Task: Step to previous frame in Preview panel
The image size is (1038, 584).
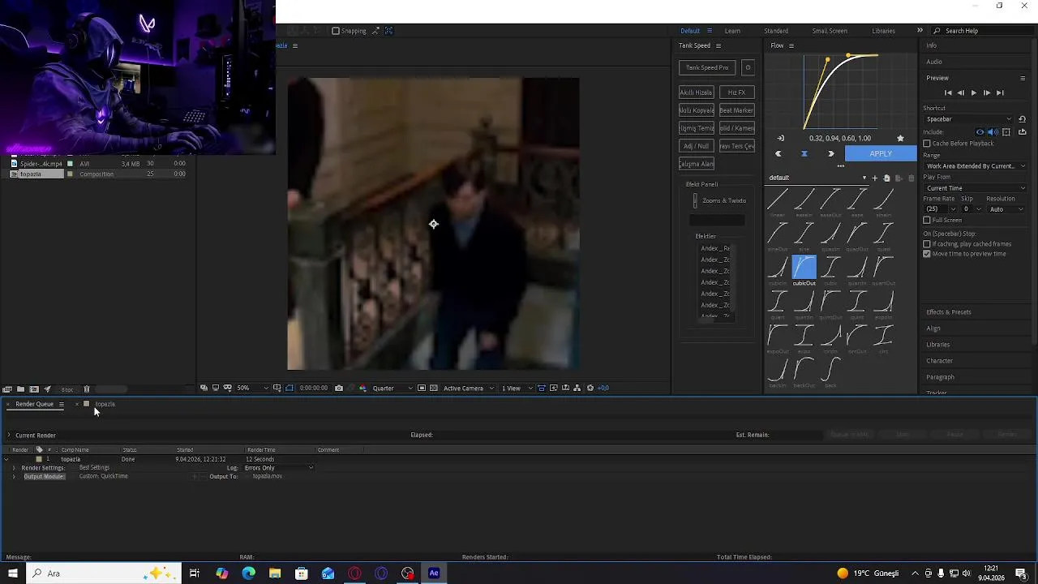Action: point(961,93)
